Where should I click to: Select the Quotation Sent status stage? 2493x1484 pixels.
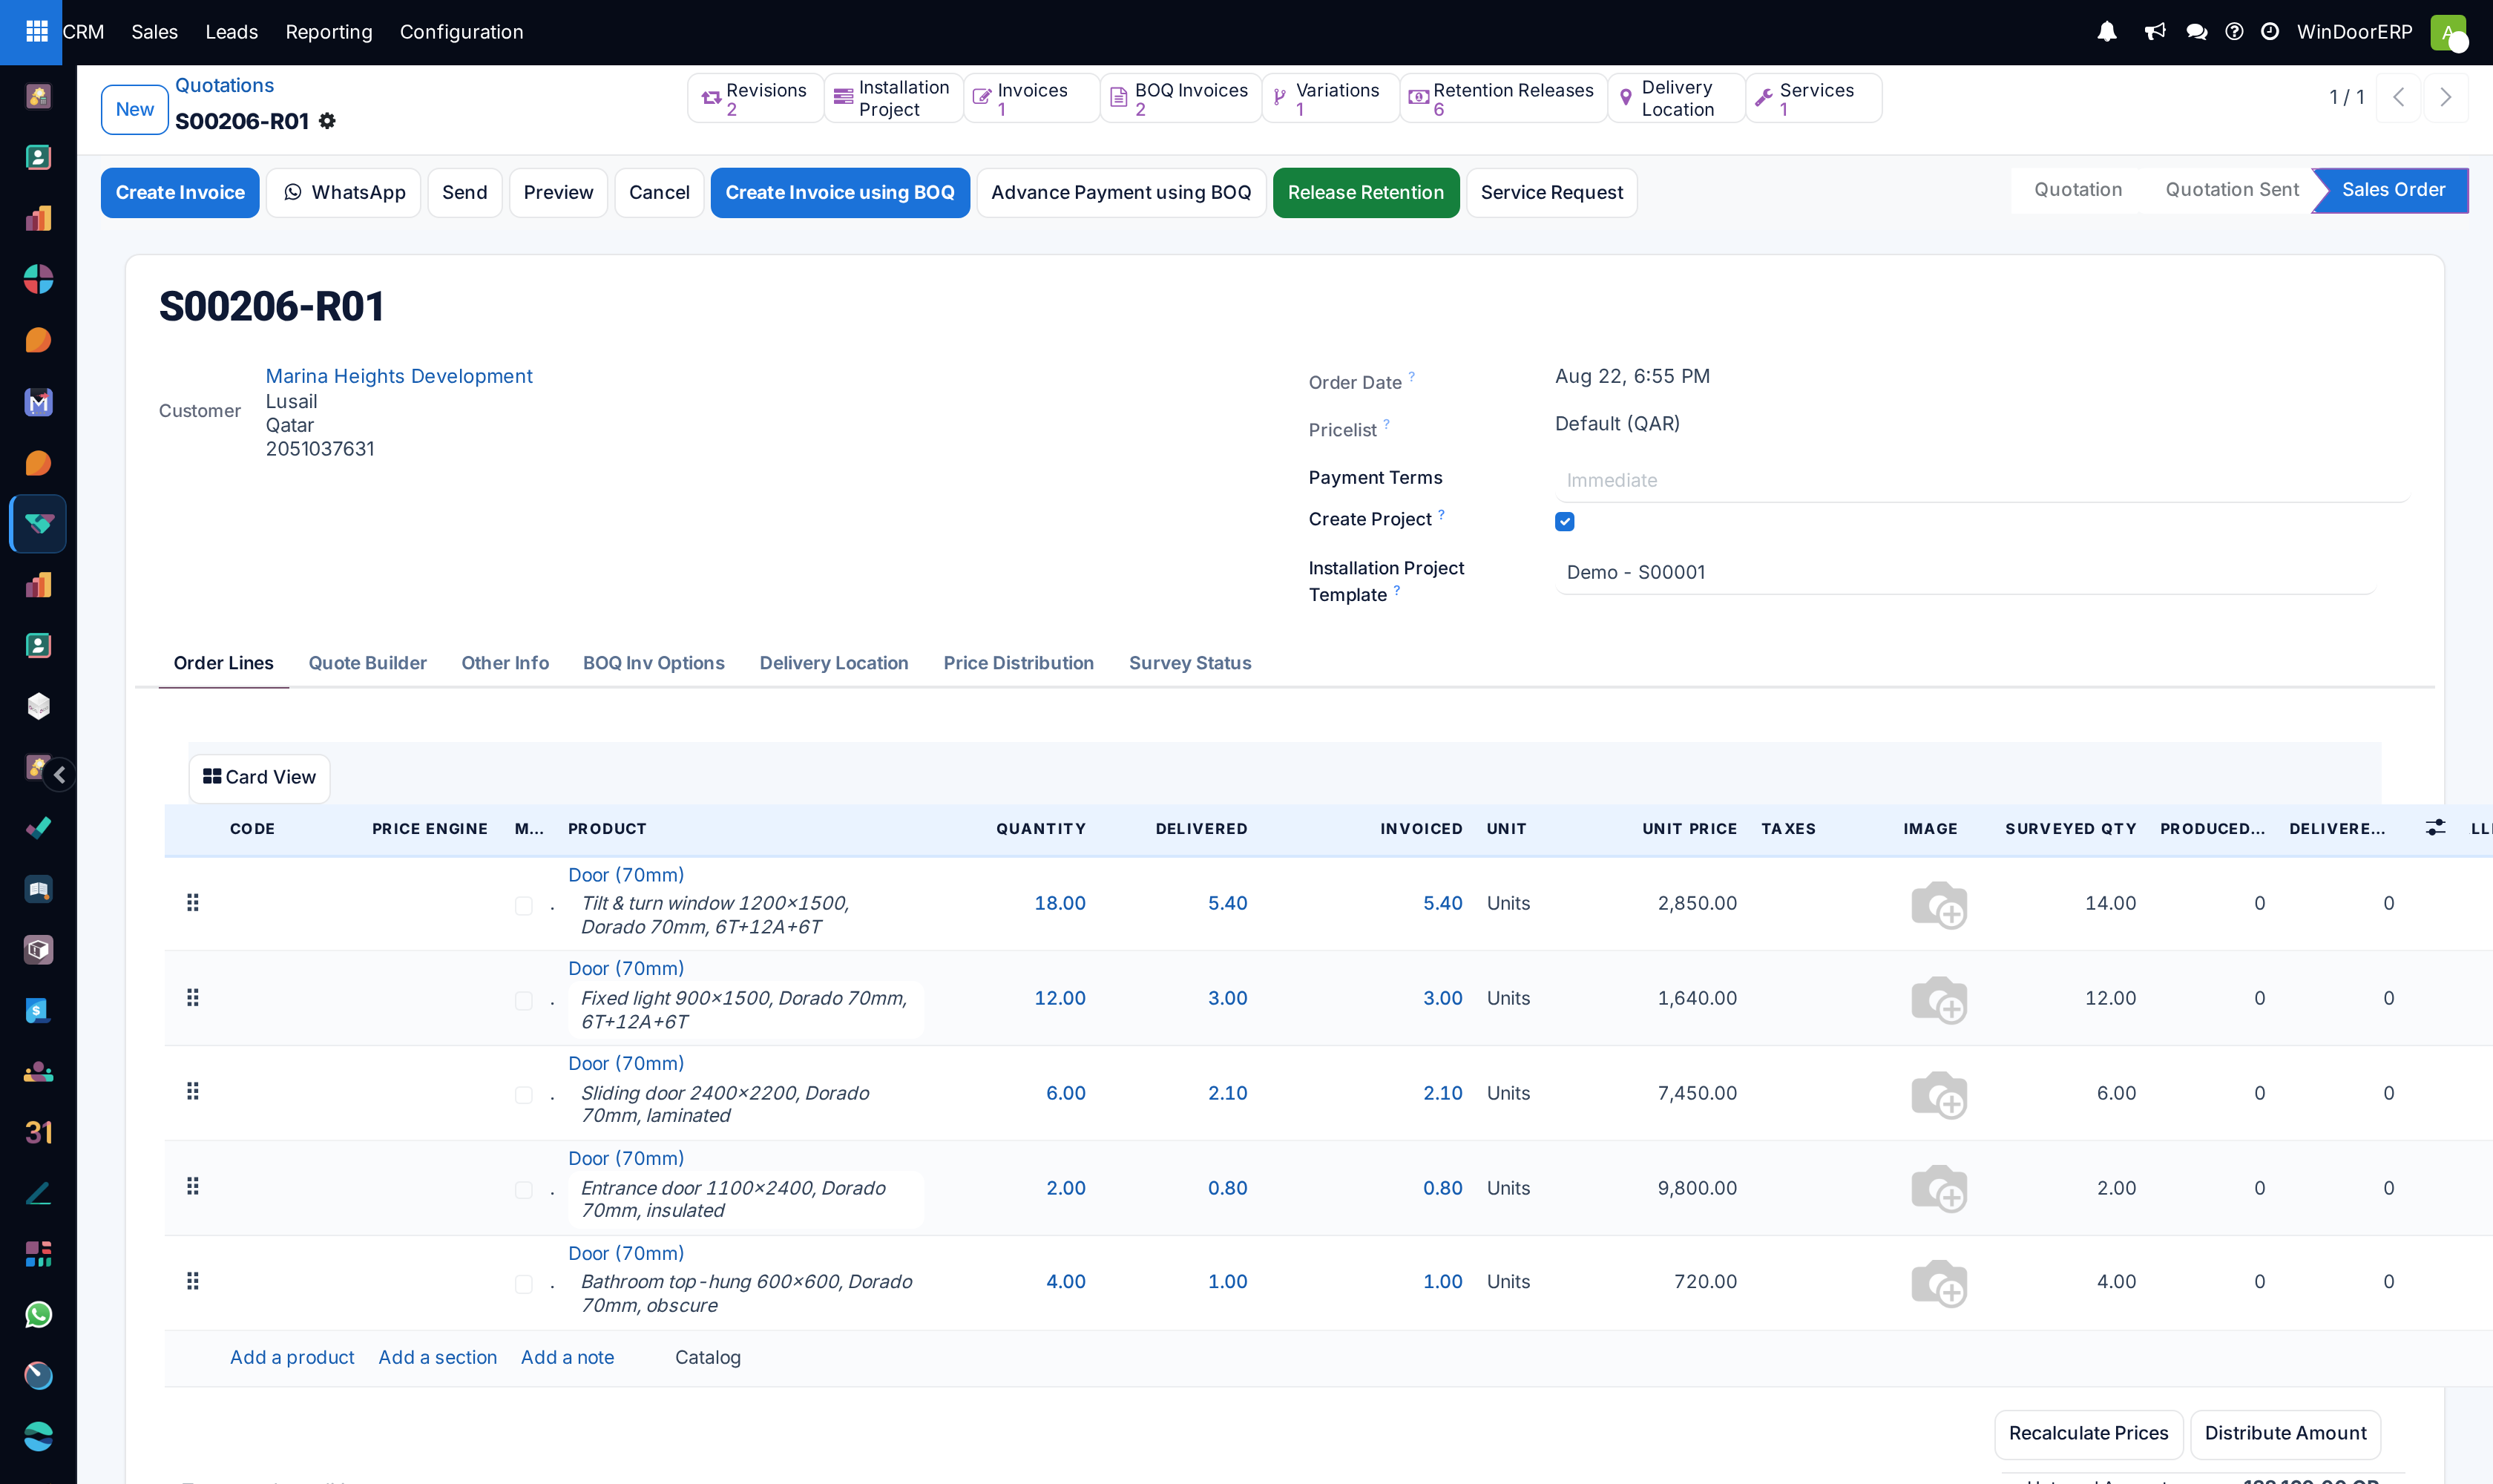2231,190
